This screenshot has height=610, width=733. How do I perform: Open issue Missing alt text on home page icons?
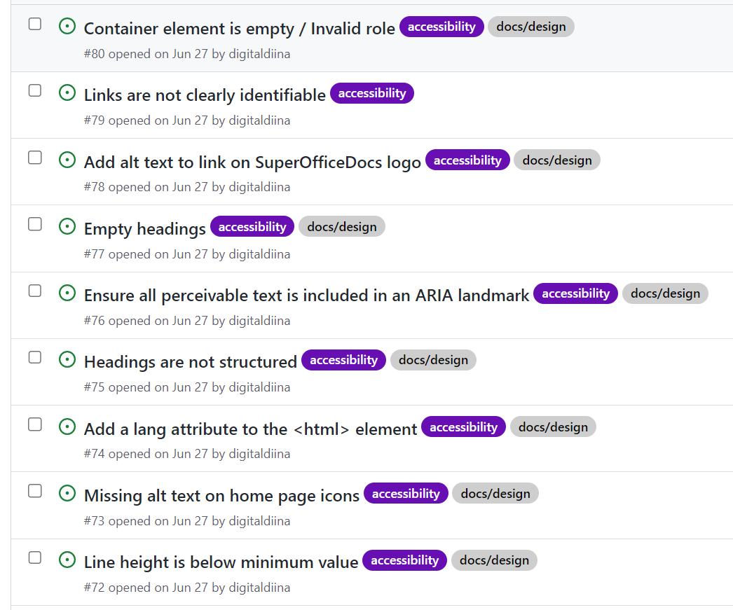pos(221,494)
